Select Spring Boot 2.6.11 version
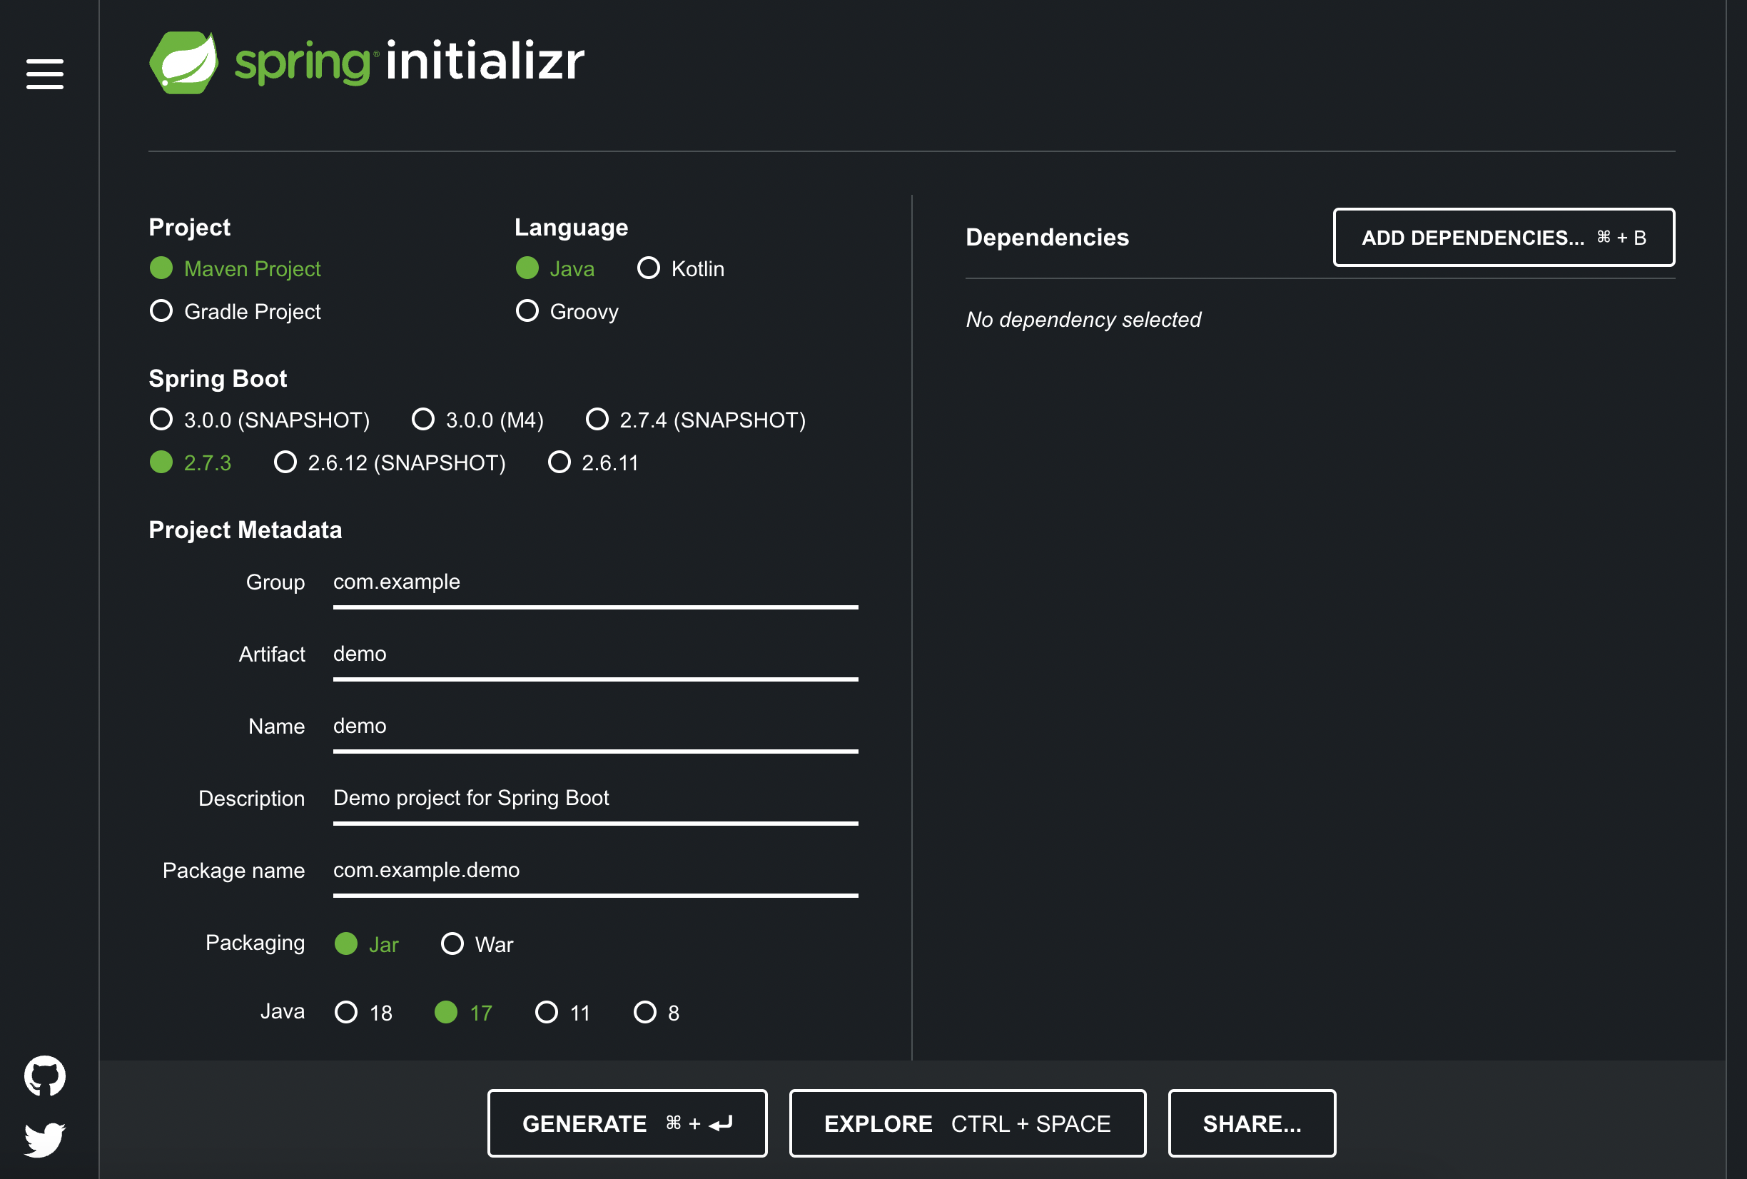The image size is (1747, 1179). pos(559,462)
